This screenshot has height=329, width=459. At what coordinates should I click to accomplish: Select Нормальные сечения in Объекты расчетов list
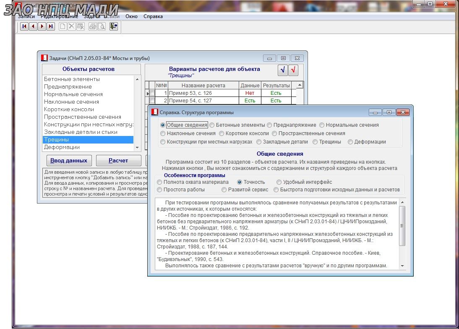click(x=88, y=94)
